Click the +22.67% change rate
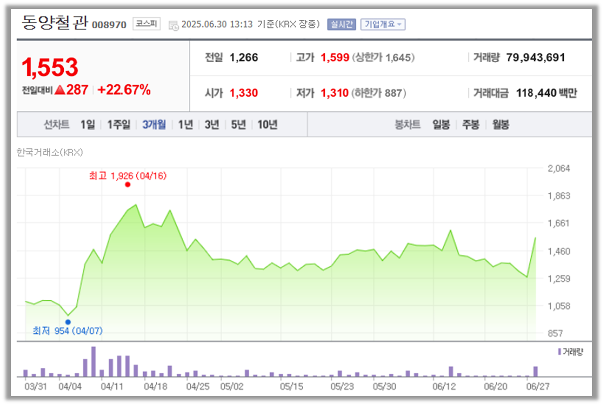603x405 pixels. [124, 90]
